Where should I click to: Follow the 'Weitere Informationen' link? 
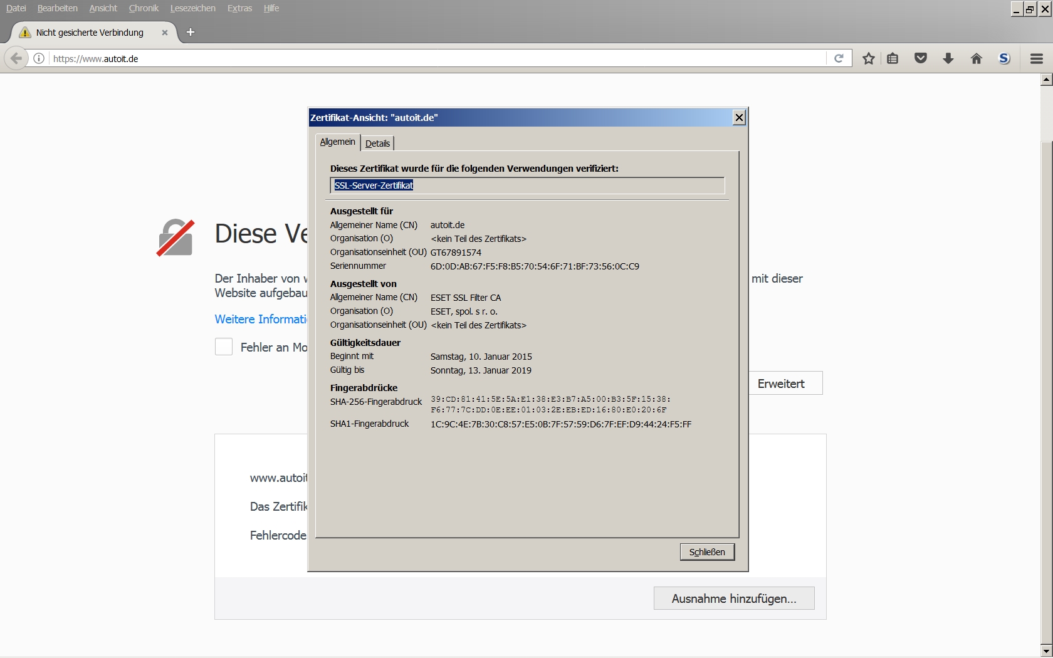(x=261, y=319)
